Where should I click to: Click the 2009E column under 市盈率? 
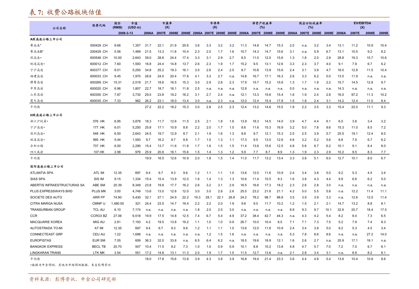click(x=186, y=33)
